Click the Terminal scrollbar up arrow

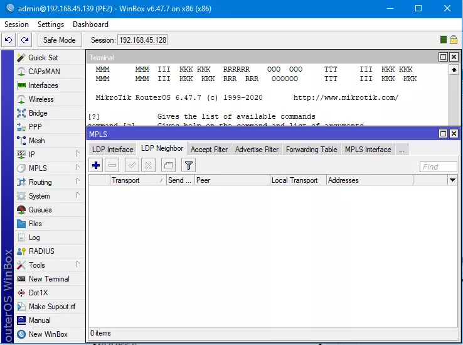pos(454,70)
